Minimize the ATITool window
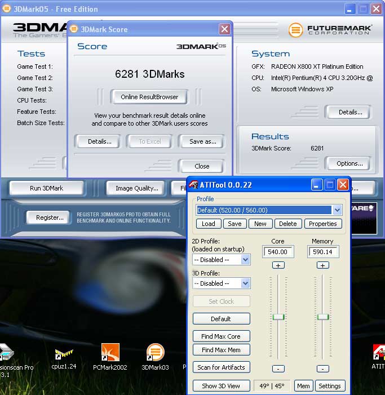The image size is (385, 395). pyautogui.click(x=316, y=185)
